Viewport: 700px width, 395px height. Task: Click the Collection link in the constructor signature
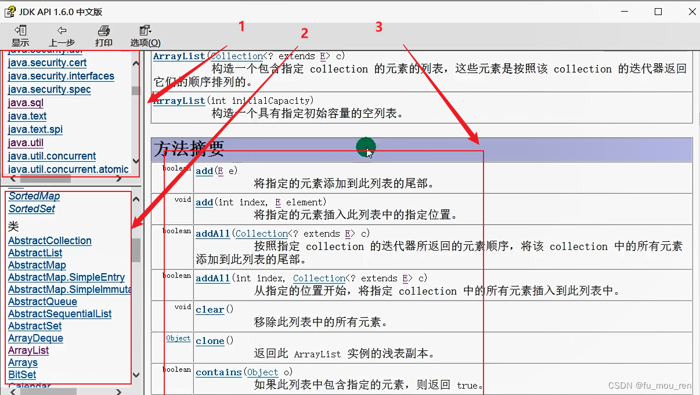[x=236, y=56]
